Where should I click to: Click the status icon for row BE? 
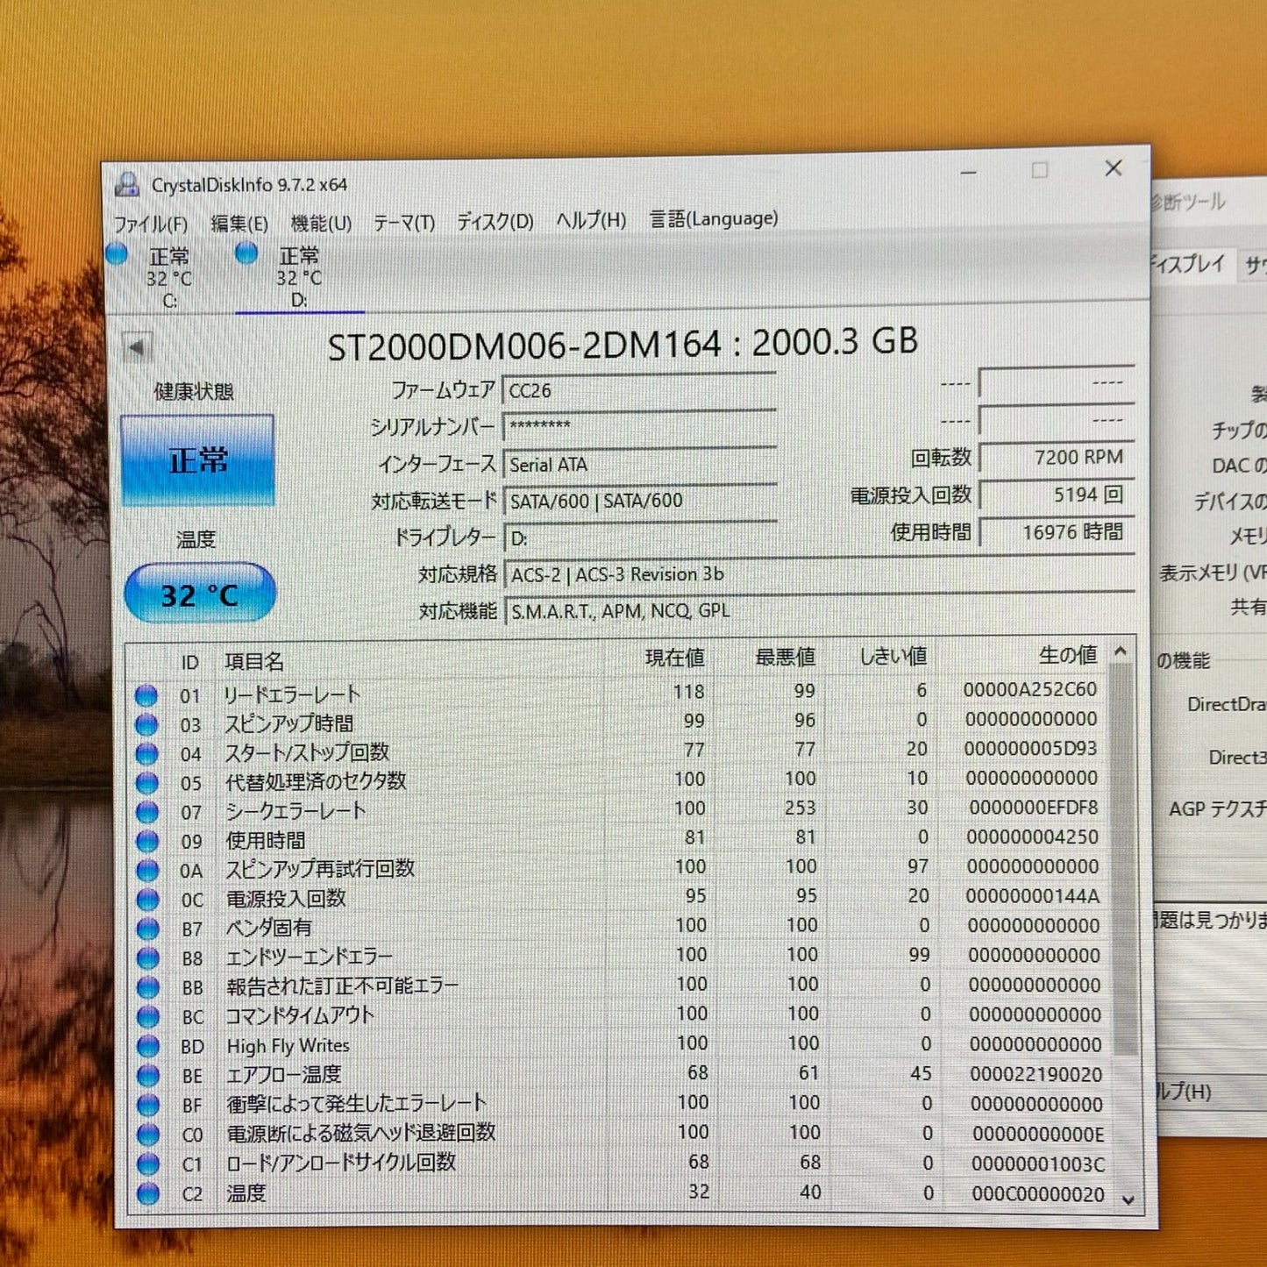click(x=148, y=1075)
